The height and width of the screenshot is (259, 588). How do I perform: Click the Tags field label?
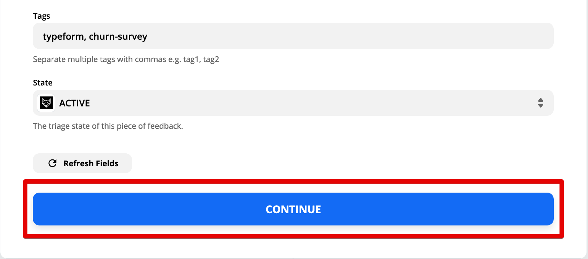41,16
